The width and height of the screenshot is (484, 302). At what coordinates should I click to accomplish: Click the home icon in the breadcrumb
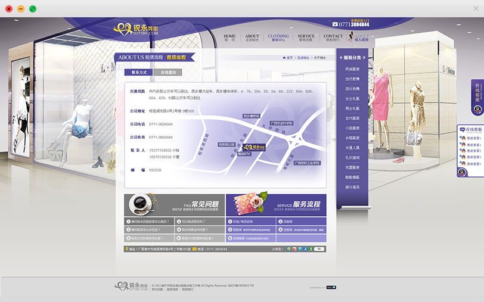pyautogui.click(x=284, y=58)
